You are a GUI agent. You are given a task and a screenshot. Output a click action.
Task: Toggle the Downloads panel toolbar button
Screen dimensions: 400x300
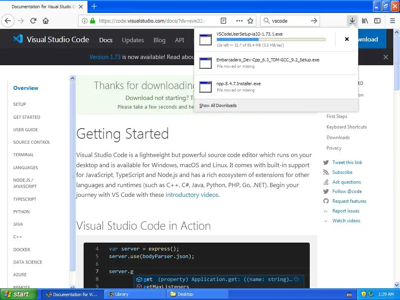tap(352, 21)
